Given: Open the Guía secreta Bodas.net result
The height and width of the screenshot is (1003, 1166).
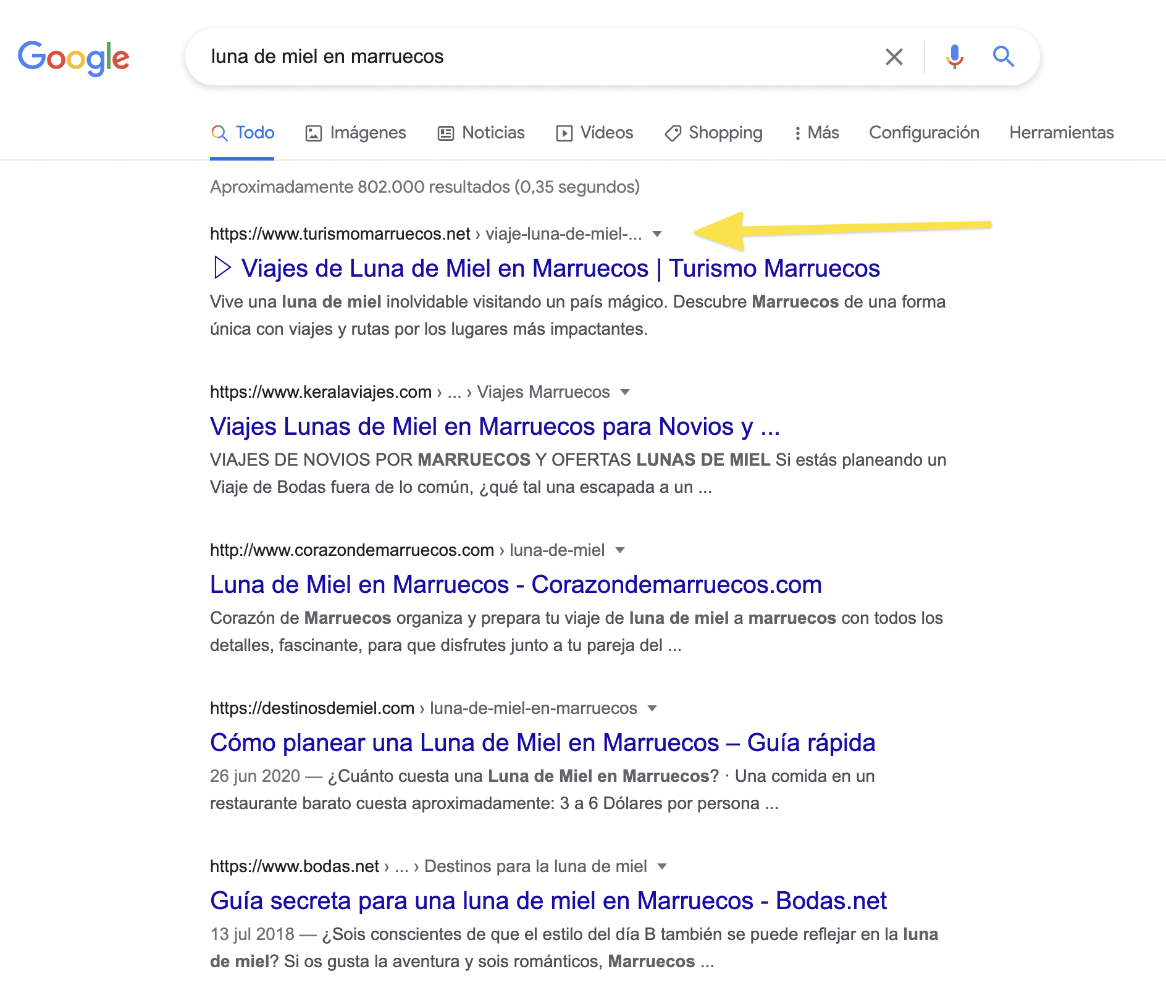Looking at the screenshot, I should 548,901.
